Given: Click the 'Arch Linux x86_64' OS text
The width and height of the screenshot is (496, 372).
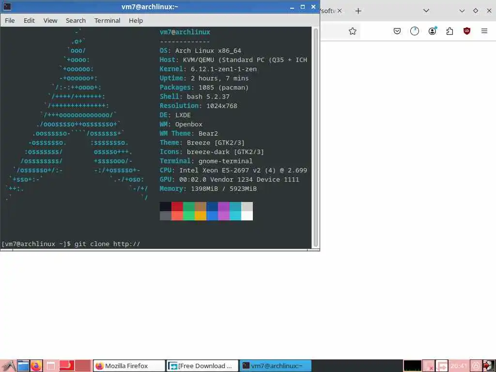Looking at the screenshot, I should point(208,50).
